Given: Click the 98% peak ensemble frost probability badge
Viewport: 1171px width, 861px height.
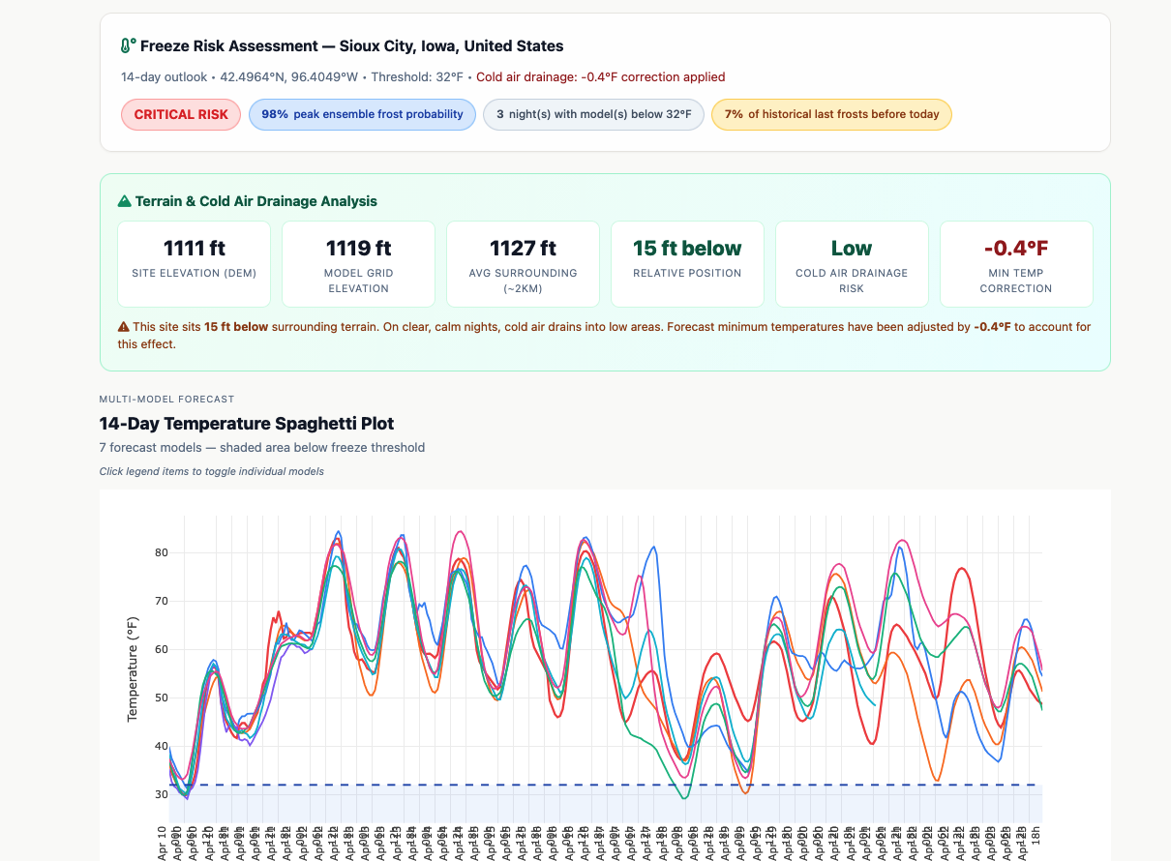Looking at the screenshot, I should click(362, 114).
